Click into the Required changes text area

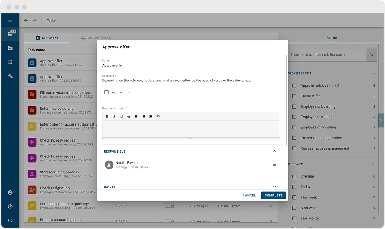pos(191,129)
